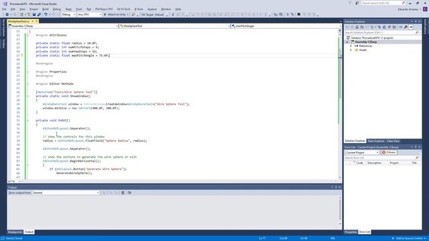Pin the WireSphereTool.cs tab with its pin icon

[x=33, y=21]
